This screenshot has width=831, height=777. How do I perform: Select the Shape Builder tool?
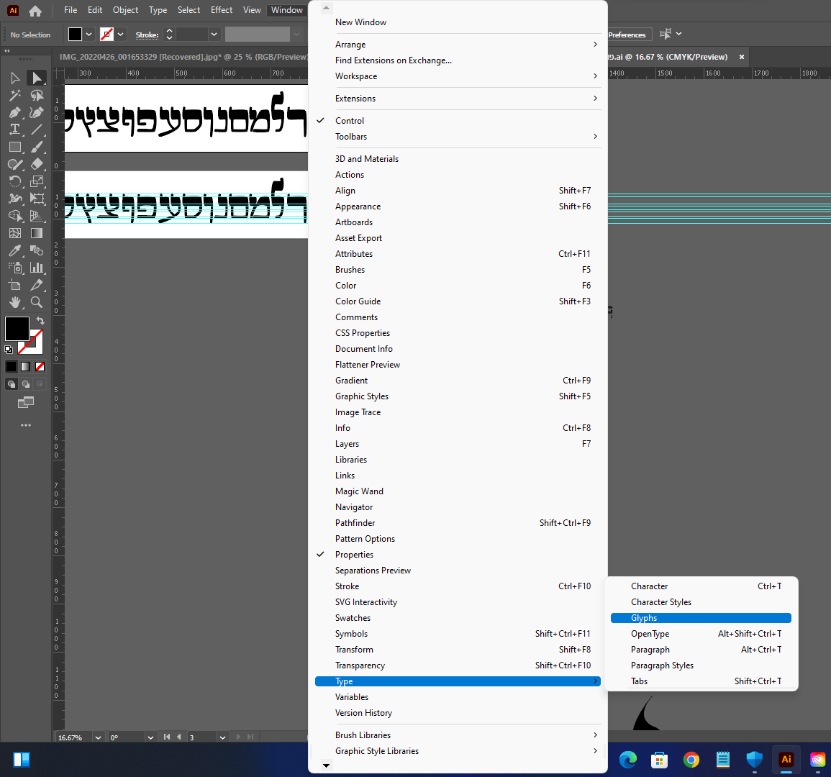click(15, 217)
